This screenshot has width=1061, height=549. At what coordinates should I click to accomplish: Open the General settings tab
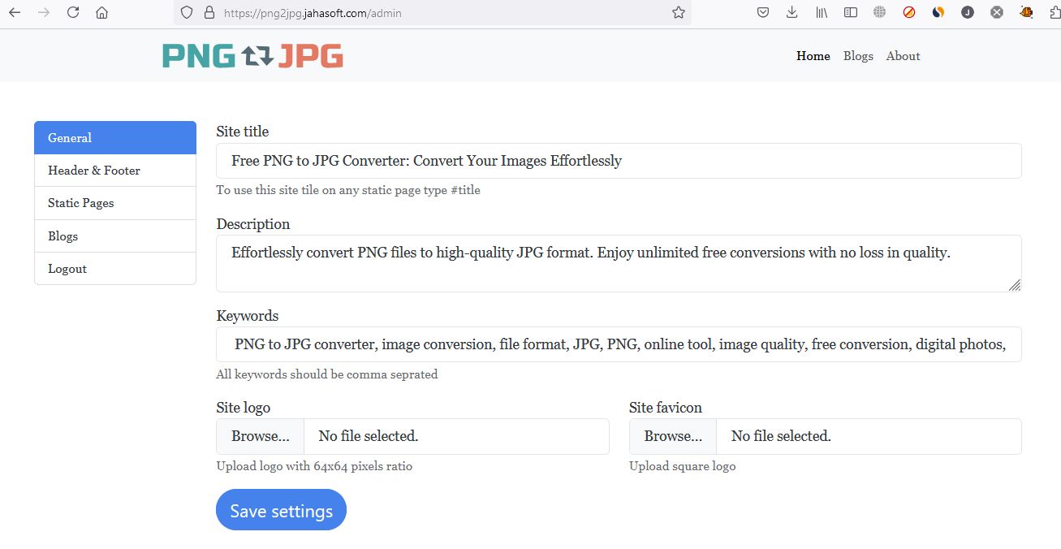(115, 138)
